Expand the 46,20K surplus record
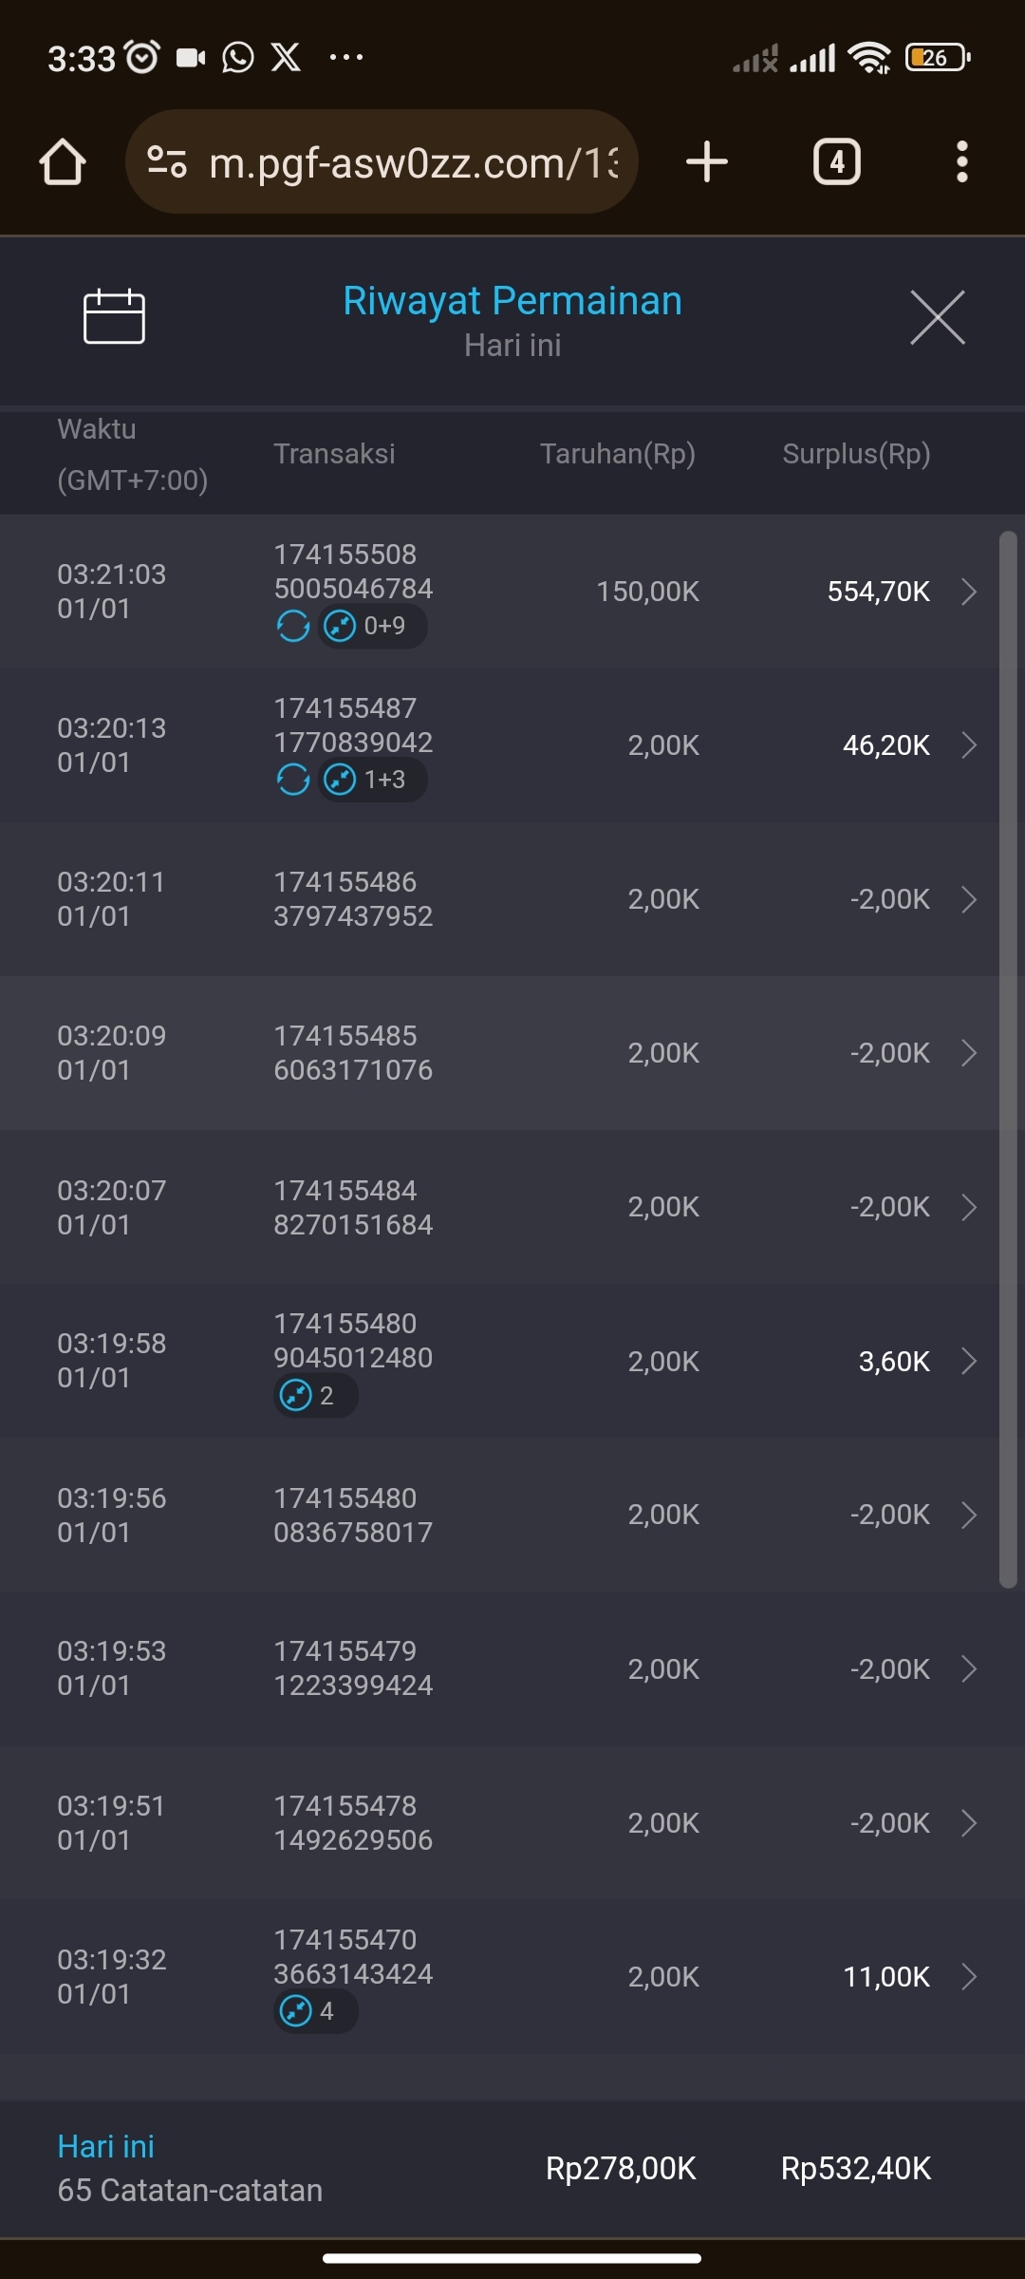The width and height of the screenshot is (1025, 2279). click(x=968, y=745)
